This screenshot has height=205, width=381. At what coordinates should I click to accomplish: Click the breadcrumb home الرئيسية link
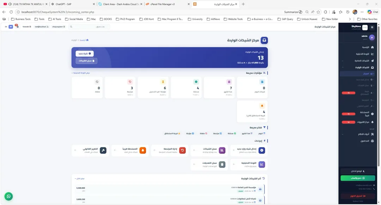84,40
